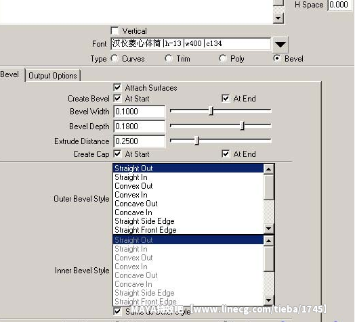Click the H Space value field
Screen dimensions: 355x322
pos(339,5)
